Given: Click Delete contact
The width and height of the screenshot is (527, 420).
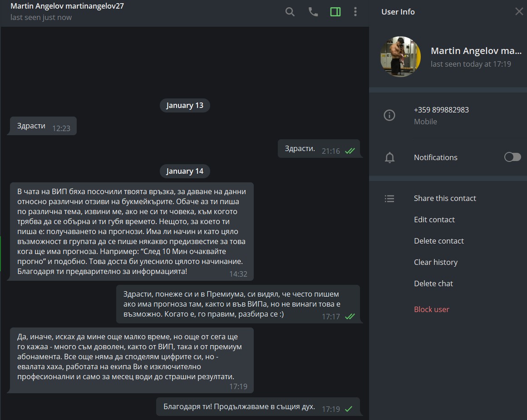Looking at the screenshot, I should pos(438,241).
